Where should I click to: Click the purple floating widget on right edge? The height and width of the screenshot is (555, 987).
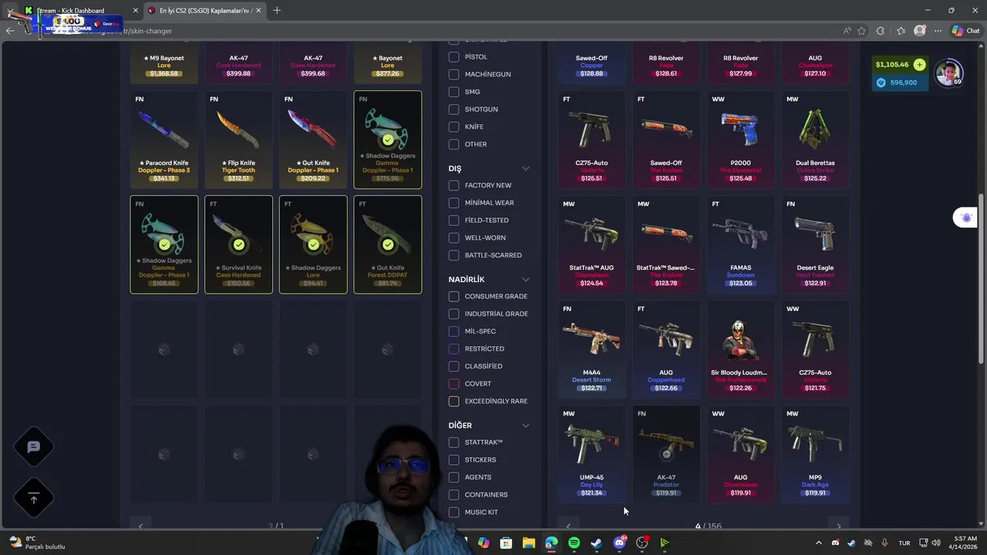pyautogui.click(x=966, y=218)
